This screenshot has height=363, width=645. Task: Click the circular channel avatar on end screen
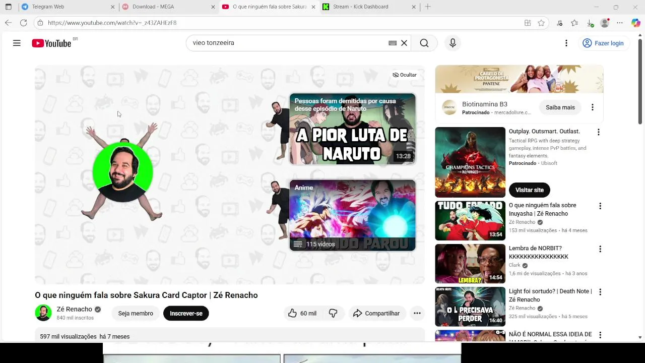click(123, 172)
